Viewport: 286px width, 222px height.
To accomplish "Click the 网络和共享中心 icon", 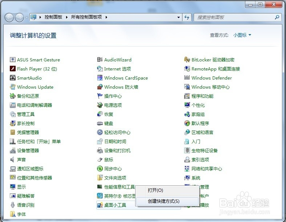I will tap(187, 169).
